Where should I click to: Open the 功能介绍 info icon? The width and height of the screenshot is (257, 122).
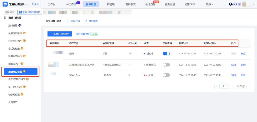(x=68, y=21)
